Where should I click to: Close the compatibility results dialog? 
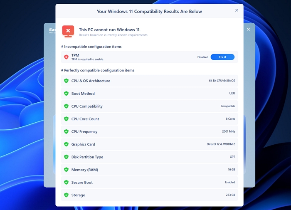[237, 10]
